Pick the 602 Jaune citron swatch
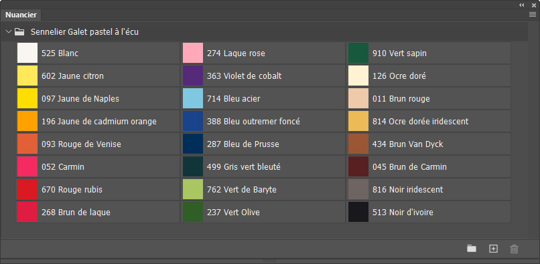The image size is (540, 264). coord(98,76)
